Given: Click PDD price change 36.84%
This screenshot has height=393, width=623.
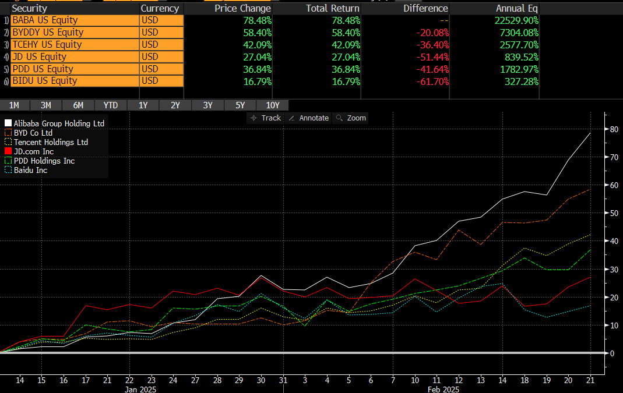Looking at the screenshot, I should point(258,69).
